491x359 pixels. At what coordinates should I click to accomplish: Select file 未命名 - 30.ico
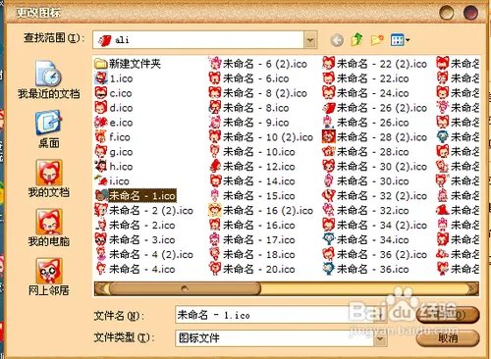366,180
